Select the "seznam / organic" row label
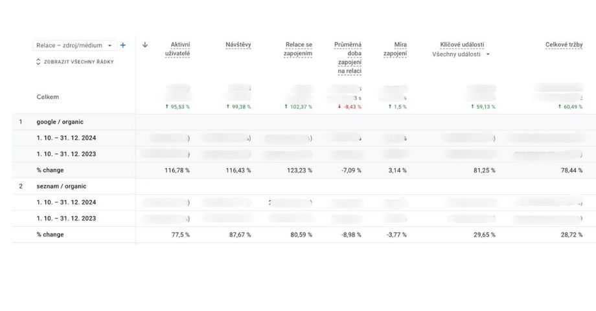Screen dimensions: 596x311 point(60,186)
